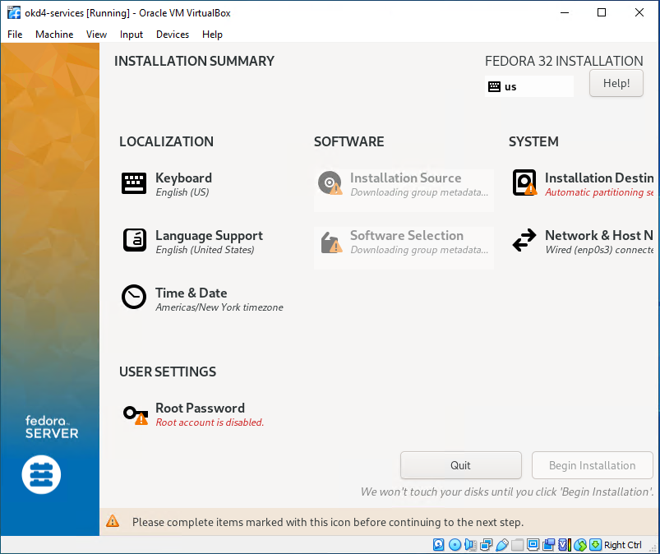This screenshot has width=660, height=554.
Task: Click the network adapter icon in VirtualBox status bar
Action: tap(487, 544)
